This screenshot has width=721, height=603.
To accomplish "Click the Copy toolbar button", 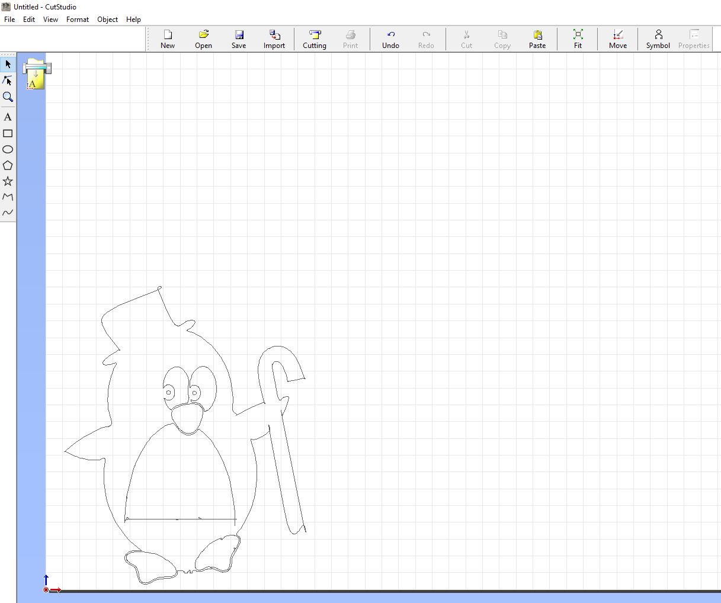I will click(502, 39).
